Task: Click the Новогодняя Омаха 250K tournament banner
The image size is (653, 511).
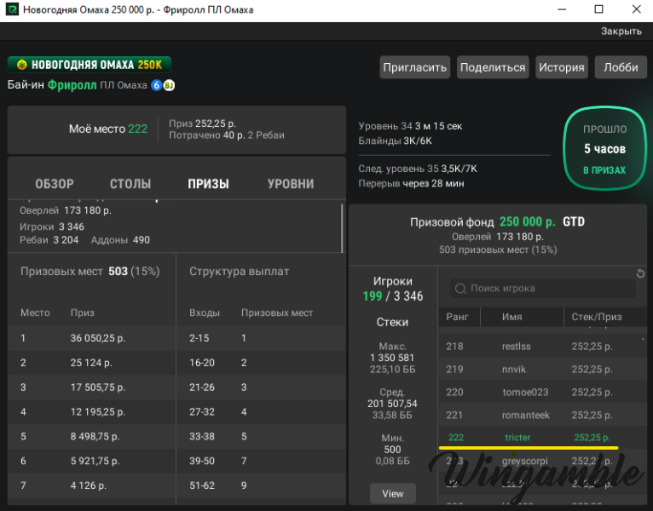Action: (x=90, y=65)
